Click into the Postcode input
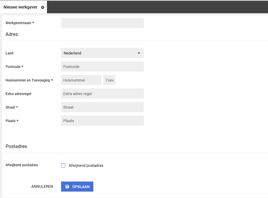The image size is (268, 198). pos(102,66)
